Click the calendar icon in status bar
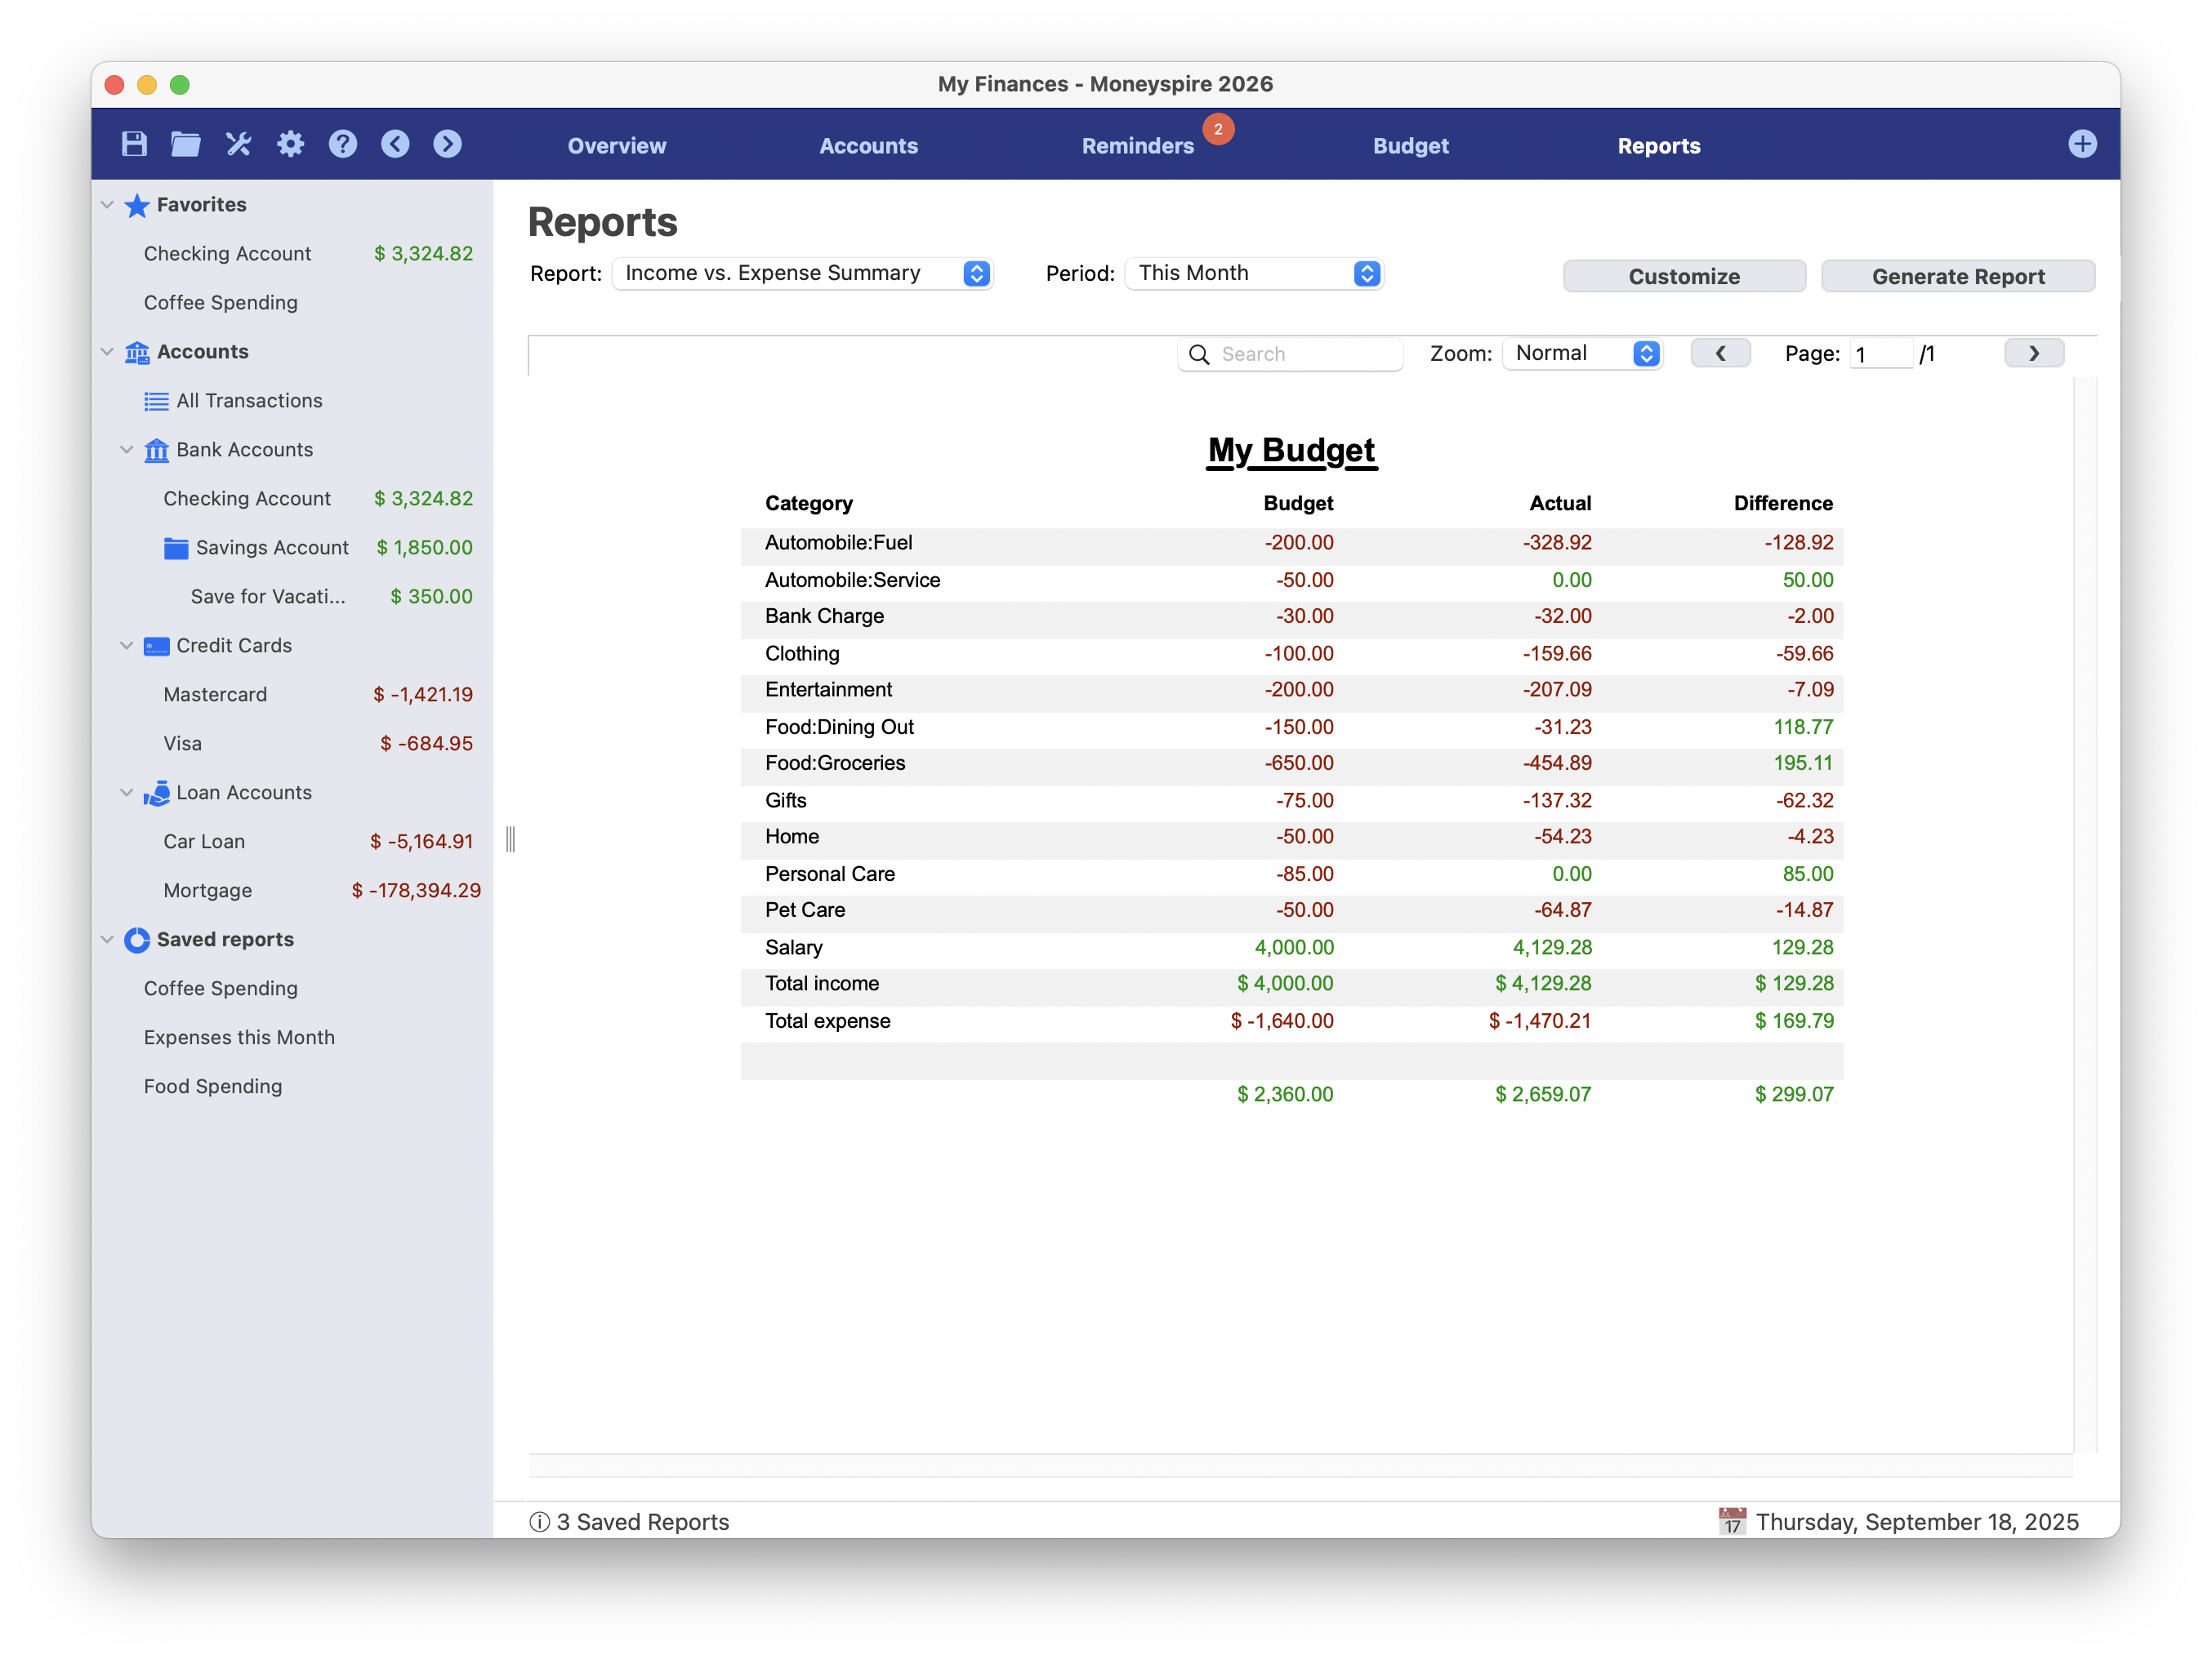This screenshot has height=1659, width=2212. tap(1732, 1521)
